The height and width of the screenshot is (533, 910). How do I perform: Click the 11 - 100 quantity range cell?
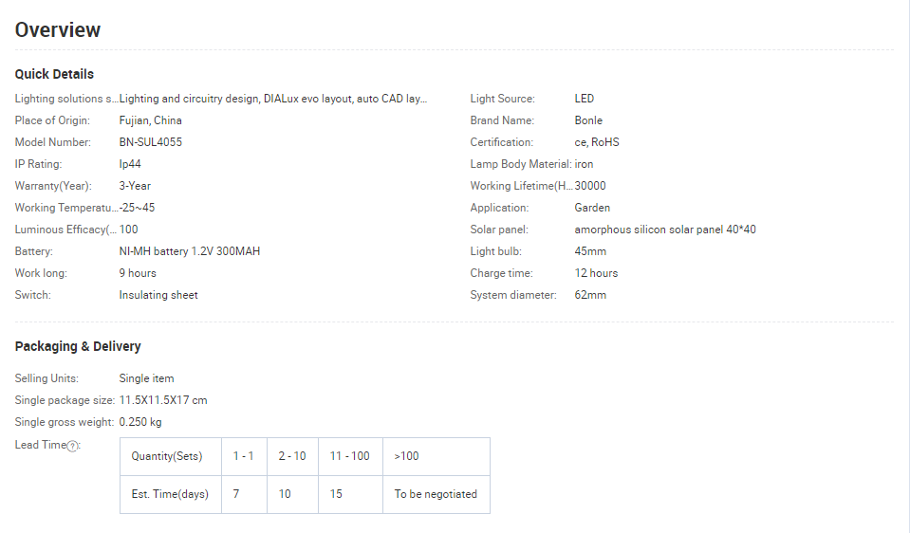pos(350,456)
